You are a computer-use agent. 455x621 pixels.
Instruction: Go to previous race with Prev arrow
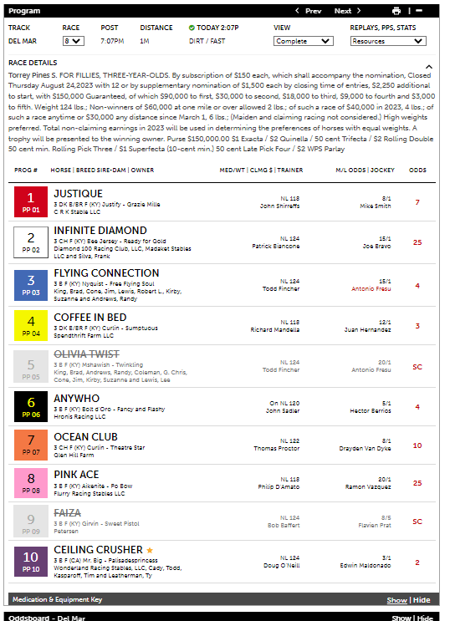[308, 11]
